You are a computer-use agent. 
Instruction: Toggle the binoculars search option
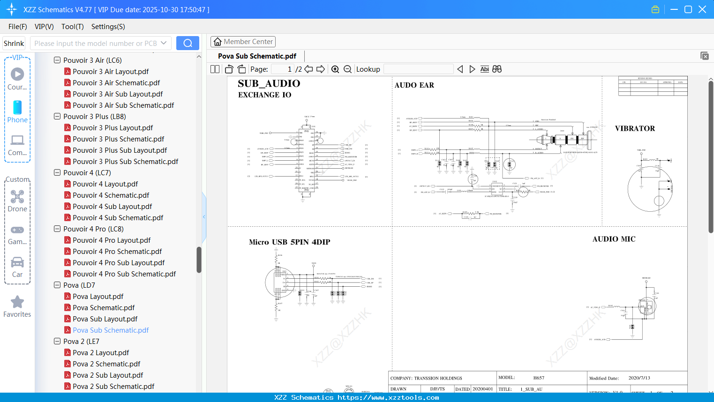point(496,69)
